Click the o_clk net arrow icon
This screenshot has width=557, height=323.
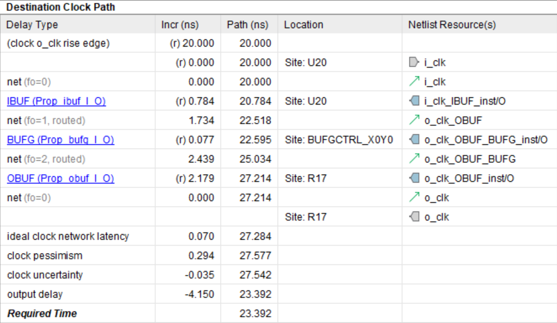coord(414,198)
